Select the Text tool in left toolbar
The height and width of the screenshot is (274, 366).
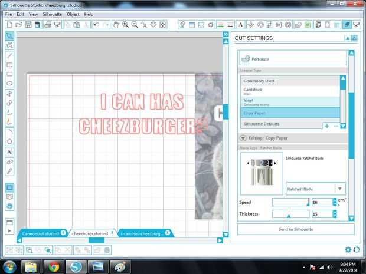tap(9, 152)
